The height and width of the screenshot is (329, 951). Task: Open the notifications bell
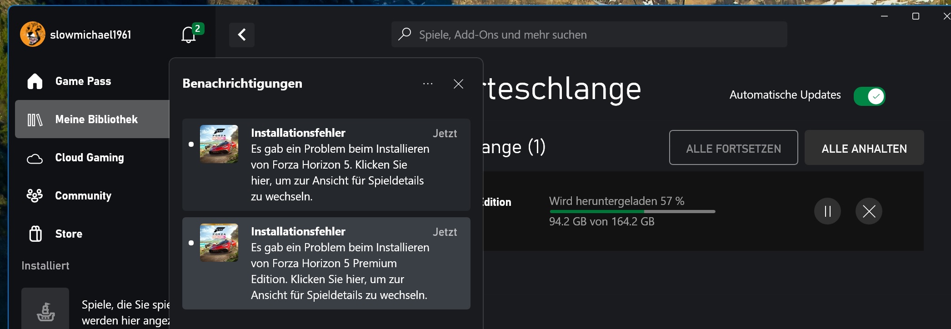[189, 35]
